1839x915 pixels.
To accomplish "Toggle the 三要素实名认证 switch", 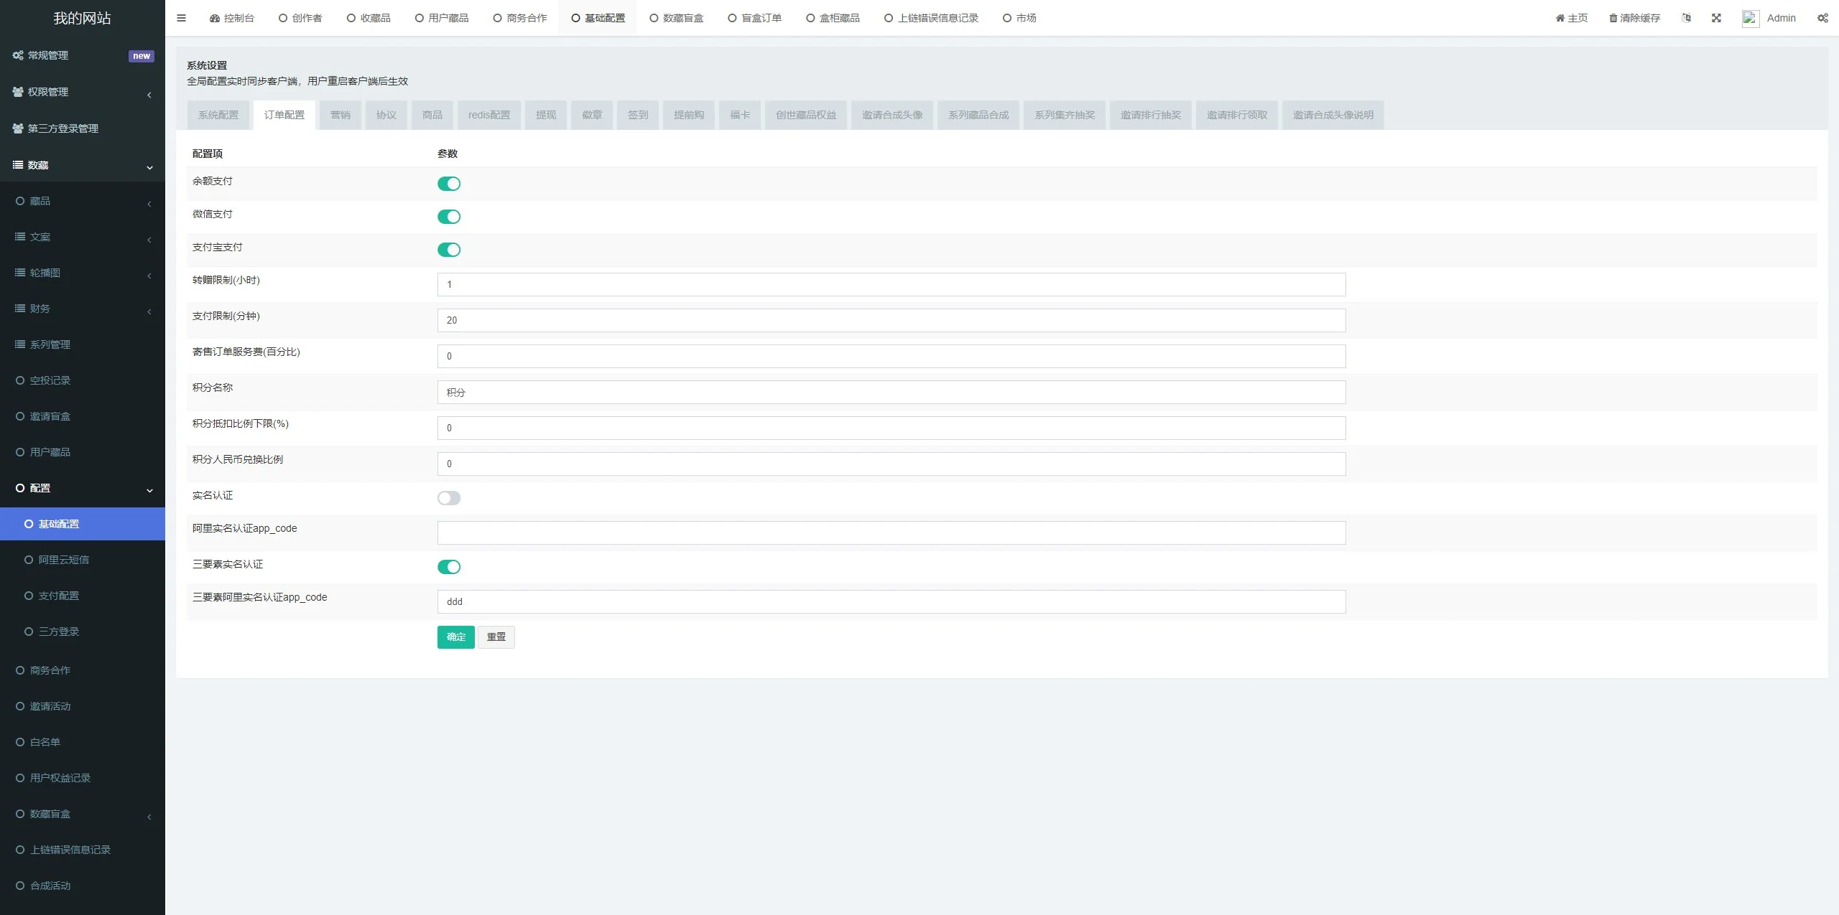I will pyautogui.click(x=449, y=567).
